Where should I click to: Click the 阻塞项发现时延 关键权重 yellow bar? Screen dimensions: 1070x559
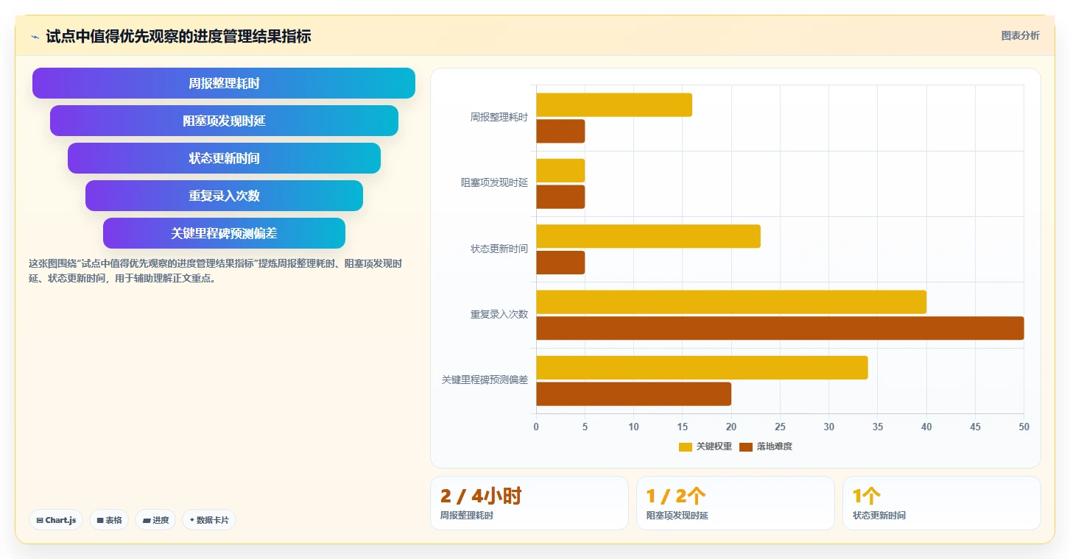click(560, 171)
